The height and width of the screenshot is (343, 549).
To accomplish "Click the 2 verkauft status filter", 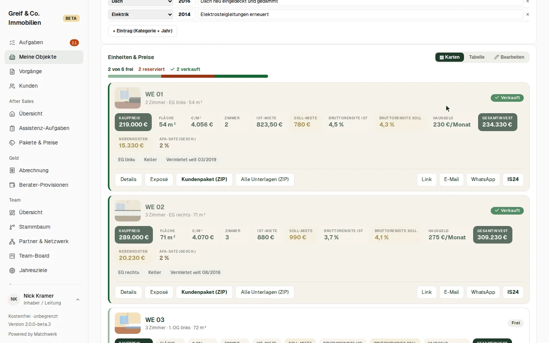I will [x=185, y=69].
